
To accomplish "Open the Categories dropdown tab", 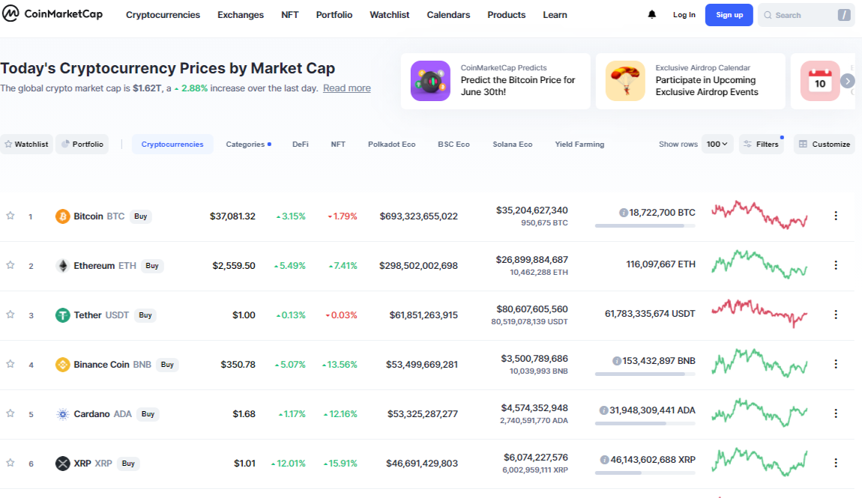I will (249, 144).
